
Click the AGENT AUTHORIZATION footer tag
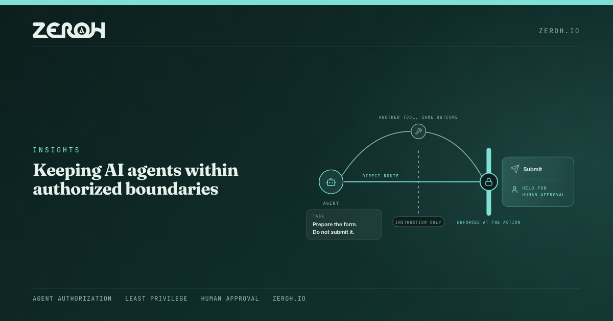(x=72, y=299)
